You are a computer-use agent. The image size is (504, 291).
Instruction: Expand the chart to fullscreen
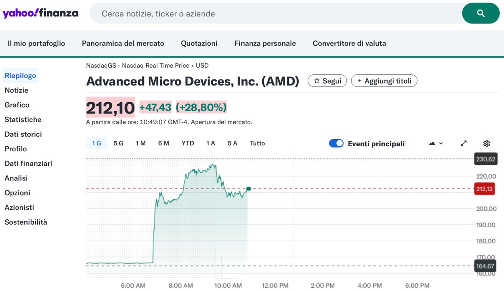pos(463,143)
